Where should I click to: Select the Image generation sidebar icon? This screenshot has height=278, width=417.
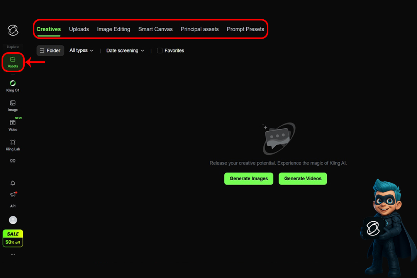(x=13, y=105)
